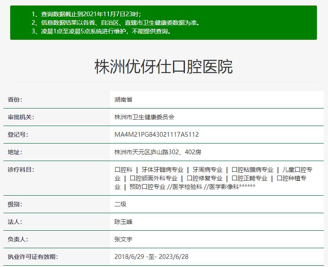The width and height of the screenshot is (328, 267).
Task: Click 口腔修复专业 entry
Action: 205,178
